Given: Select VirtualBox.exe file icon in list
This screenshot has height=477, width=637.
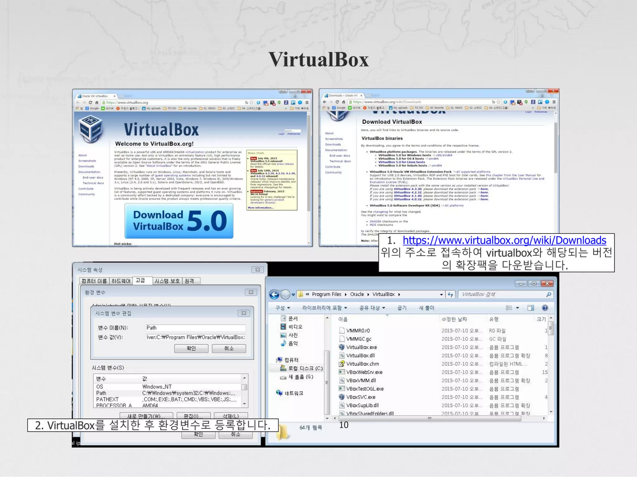Looking at the screenshot, I should tap(342, 347).
